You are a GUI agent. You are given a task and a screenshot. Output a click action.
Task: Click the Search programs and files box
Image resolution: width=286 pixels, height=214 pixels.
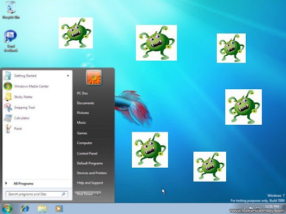click(36, 194)
